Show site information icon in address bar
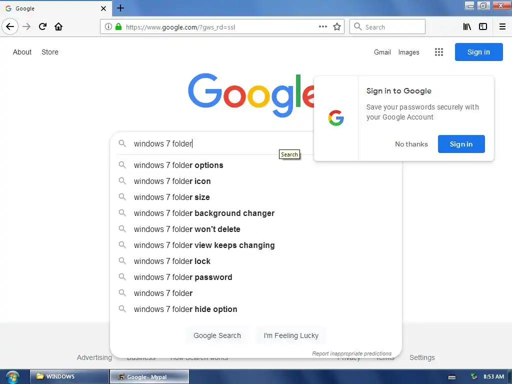 108,27
